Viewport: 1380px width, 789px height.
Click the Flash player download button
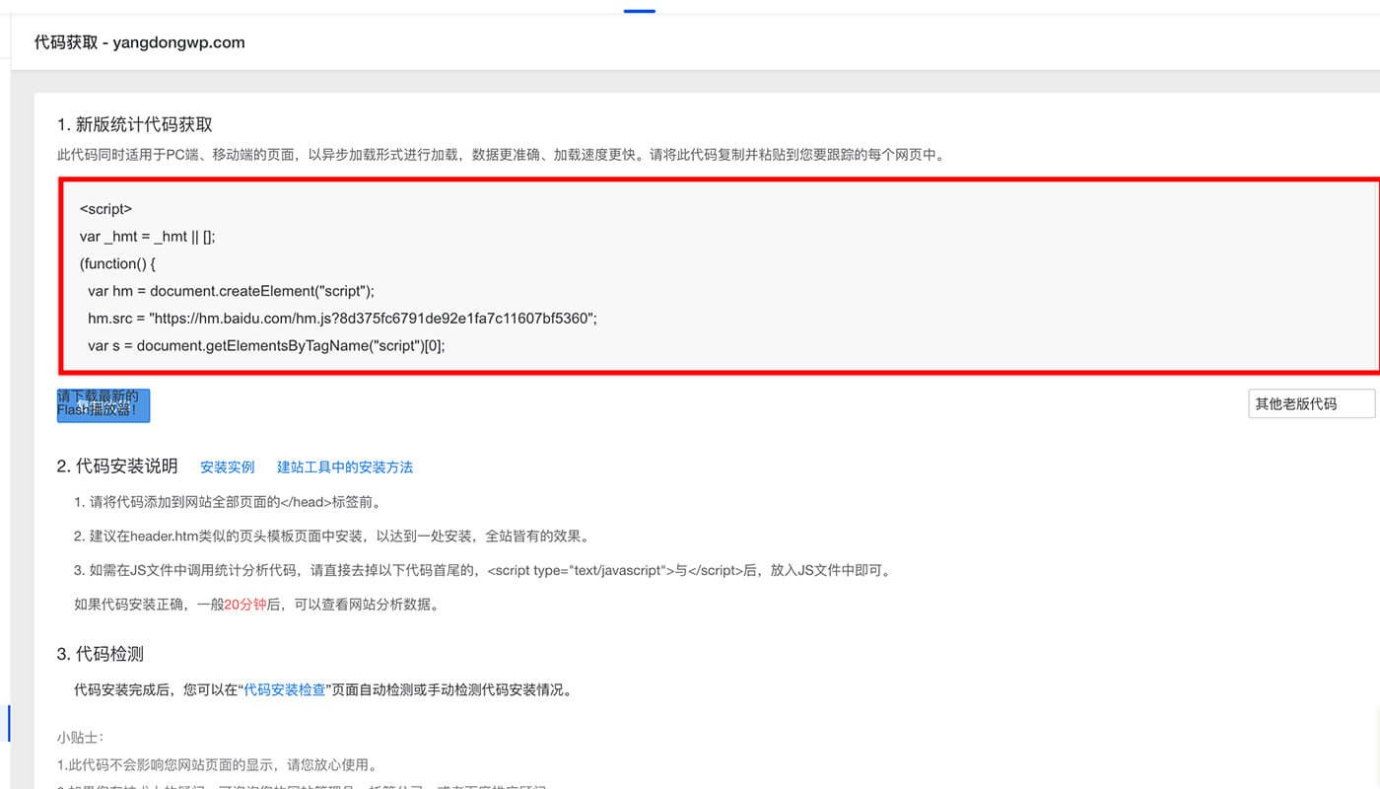(x=103, y=404)
